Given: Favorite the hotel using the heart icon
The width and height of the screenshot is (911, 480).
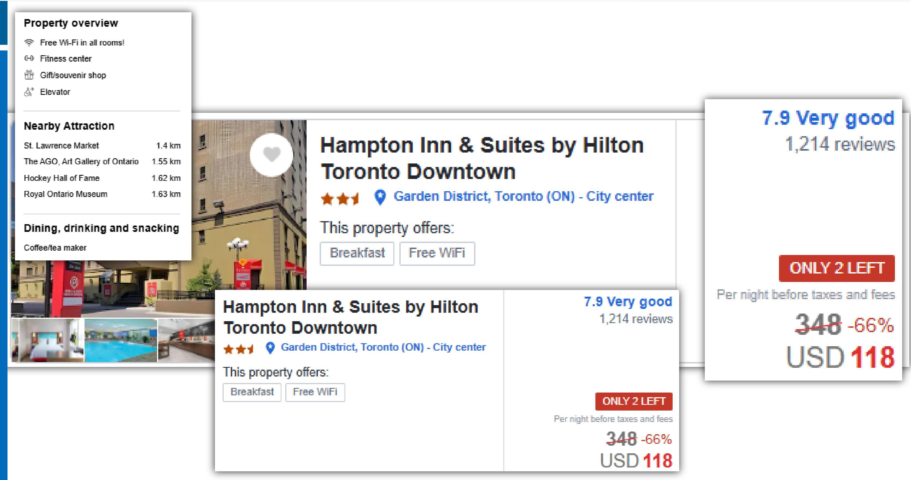Looking at the screenshot, I should [x=271, y=154].
